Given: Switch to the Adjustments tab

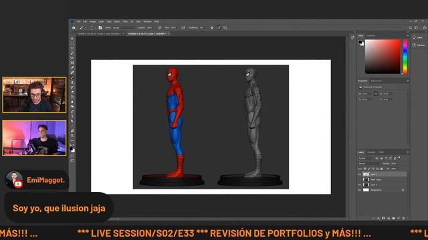Looking at the screenshot, I should click(376, 81).
